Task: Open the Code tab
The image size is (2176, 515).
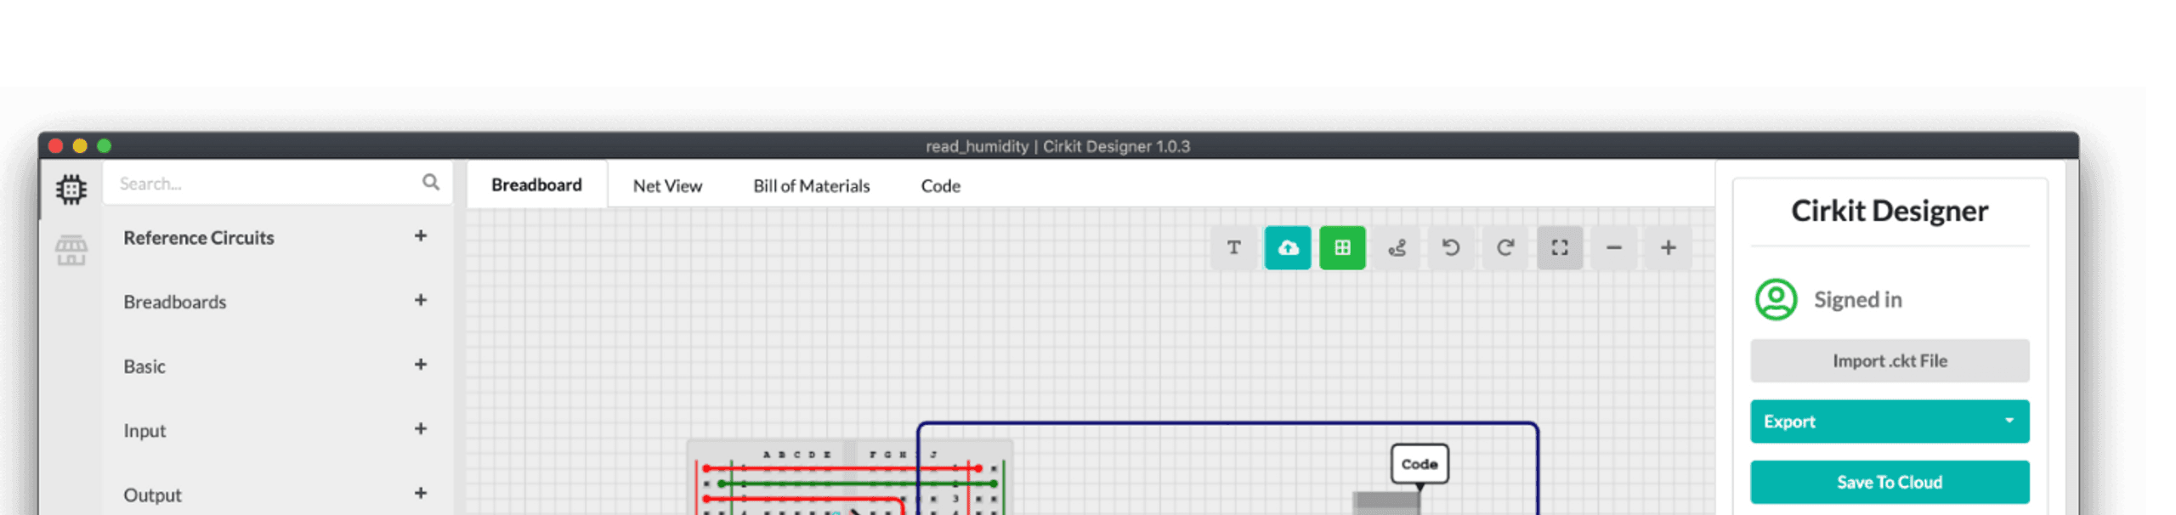Action: point(940,185)
